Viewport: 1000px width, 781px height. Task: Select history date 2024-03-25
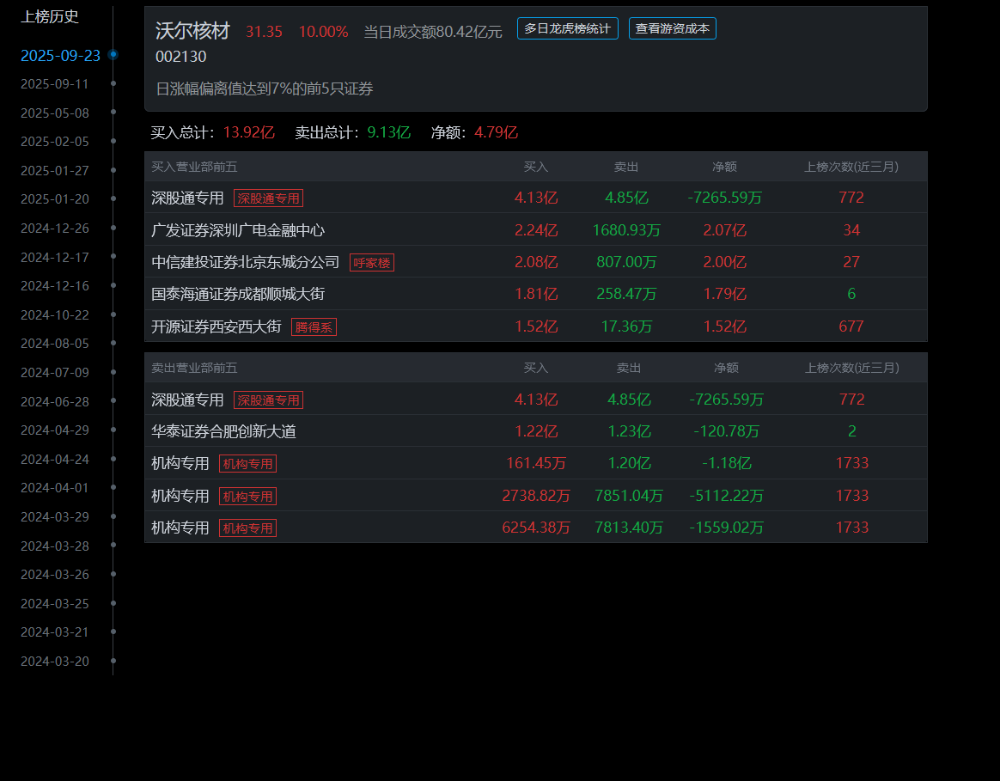pos(55,603)
